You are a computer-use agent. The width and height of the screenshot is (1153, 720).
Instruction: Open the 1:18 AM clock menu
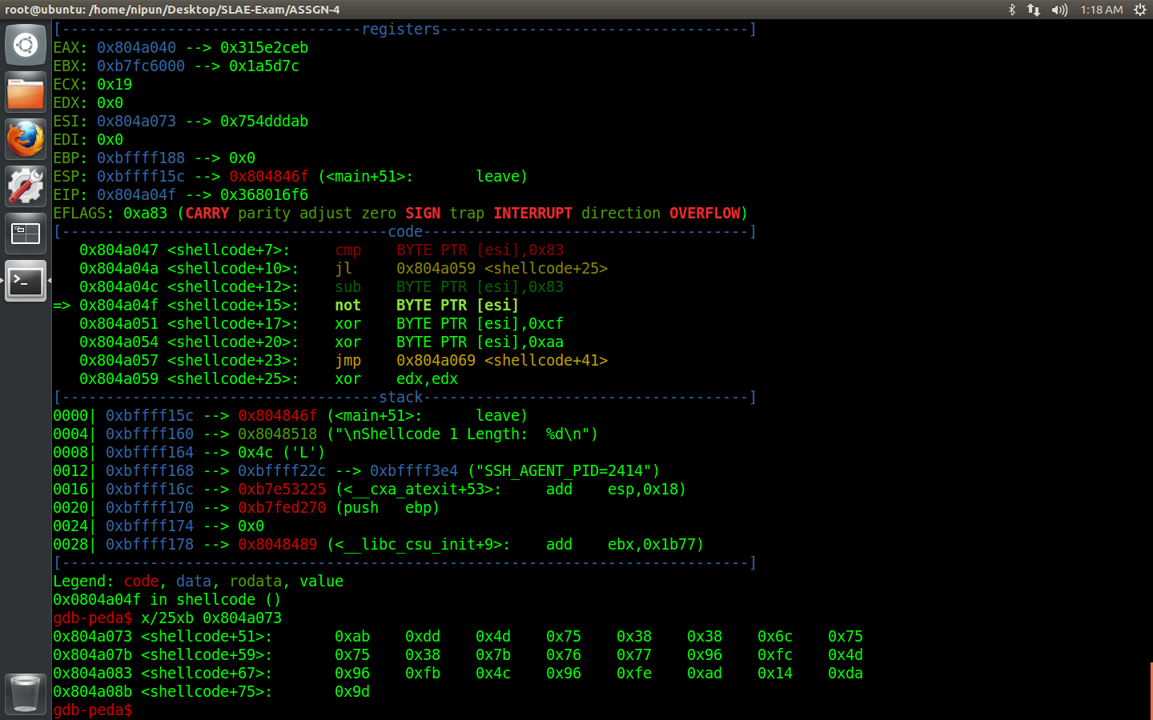click(x=1101, y=10)
